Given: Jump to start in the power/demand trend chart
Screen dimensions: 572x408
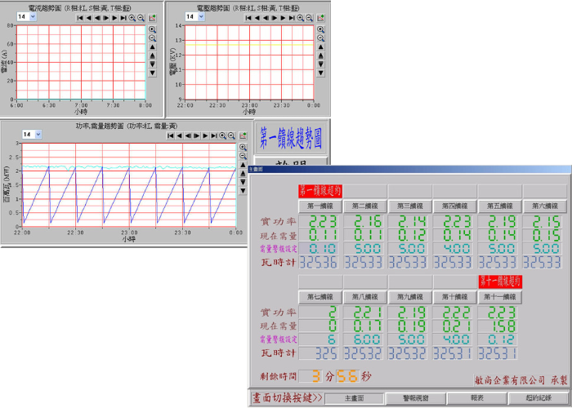Looking at the screenshot, I should point(170,136).
